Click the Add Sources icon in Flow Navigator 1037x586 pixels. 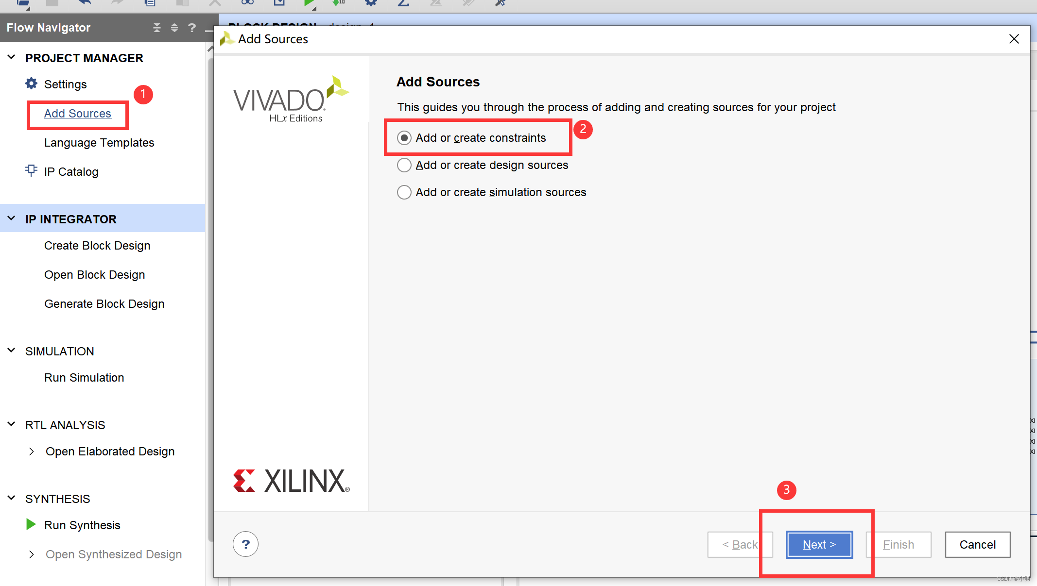click(x=78, y=112)
